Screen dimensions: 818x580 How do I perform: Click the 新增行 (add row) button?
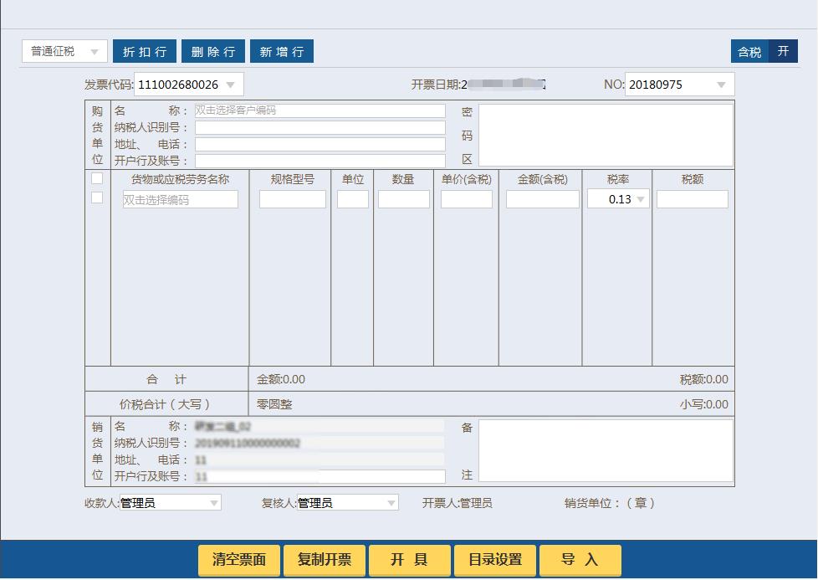[281, 50]
